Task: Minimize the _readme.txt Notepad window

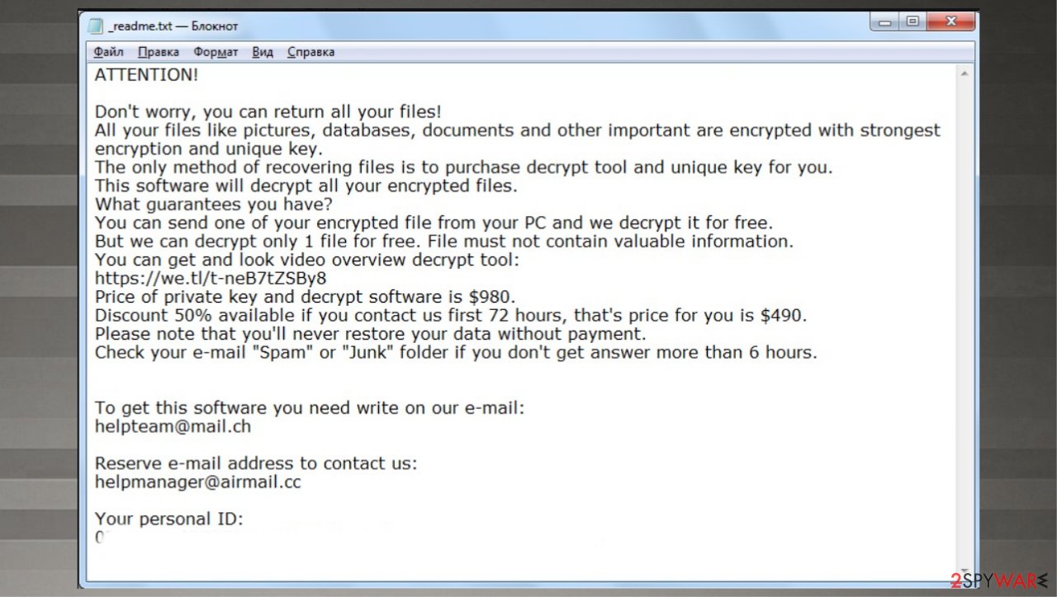Action: click(885, 22)
